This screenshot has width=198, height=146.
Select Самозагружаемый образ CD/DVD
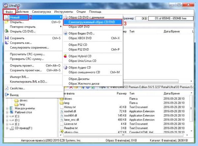coord(93,22)
